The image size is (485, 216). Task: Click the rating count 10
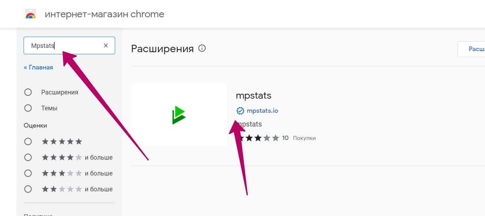285,138
